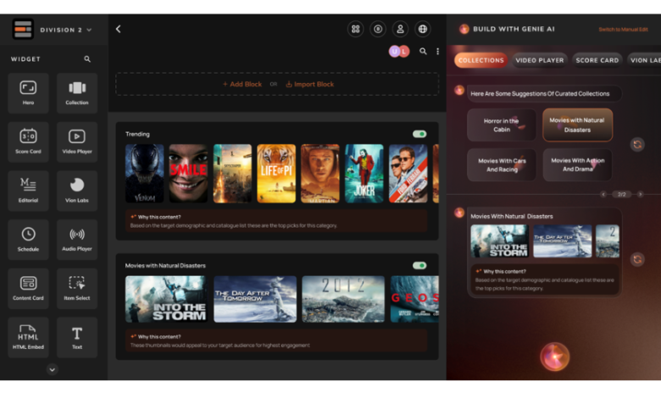Viewport: 661px width, 398px height.
Task: Open the 2012 thumbnail in main block
Action: pos(343,299)
